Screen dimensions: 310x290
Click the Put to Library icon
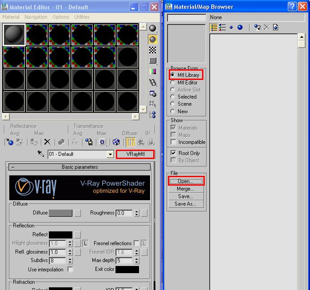(x=89, y=142)
